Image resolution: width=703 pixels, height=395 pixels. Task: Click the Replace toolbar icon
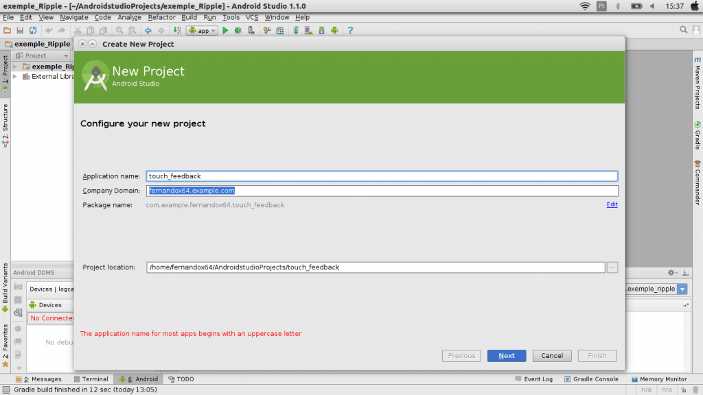tap(132, 30)
